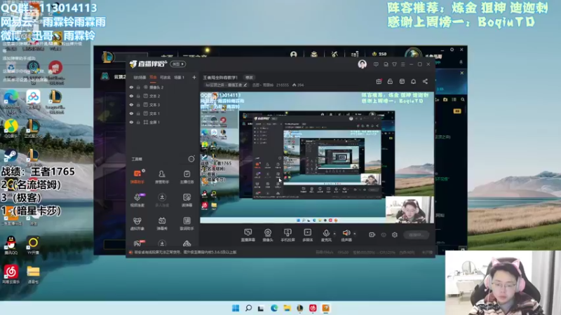The width and height of the screenshot is (561, 315).
Task: Click the start live button at bottom right
Action: (x=416, y=234)
